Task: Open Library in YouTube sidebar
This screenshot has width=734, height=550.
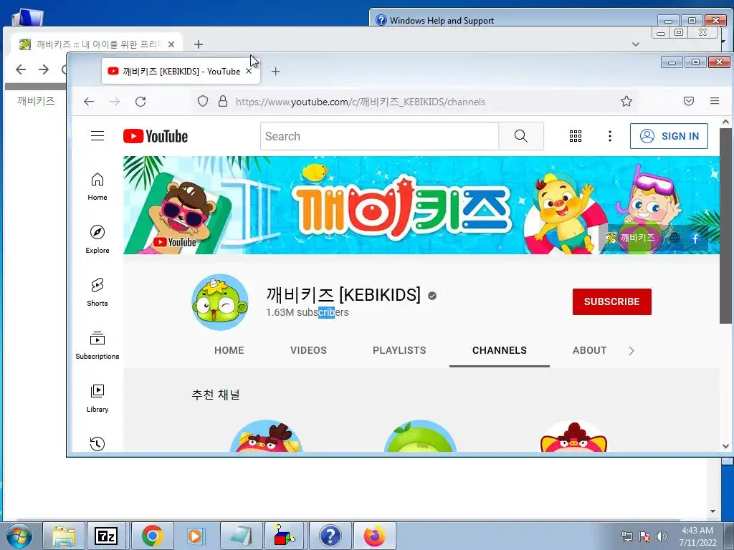Action: pyautogui.click(x=97, y=398)
